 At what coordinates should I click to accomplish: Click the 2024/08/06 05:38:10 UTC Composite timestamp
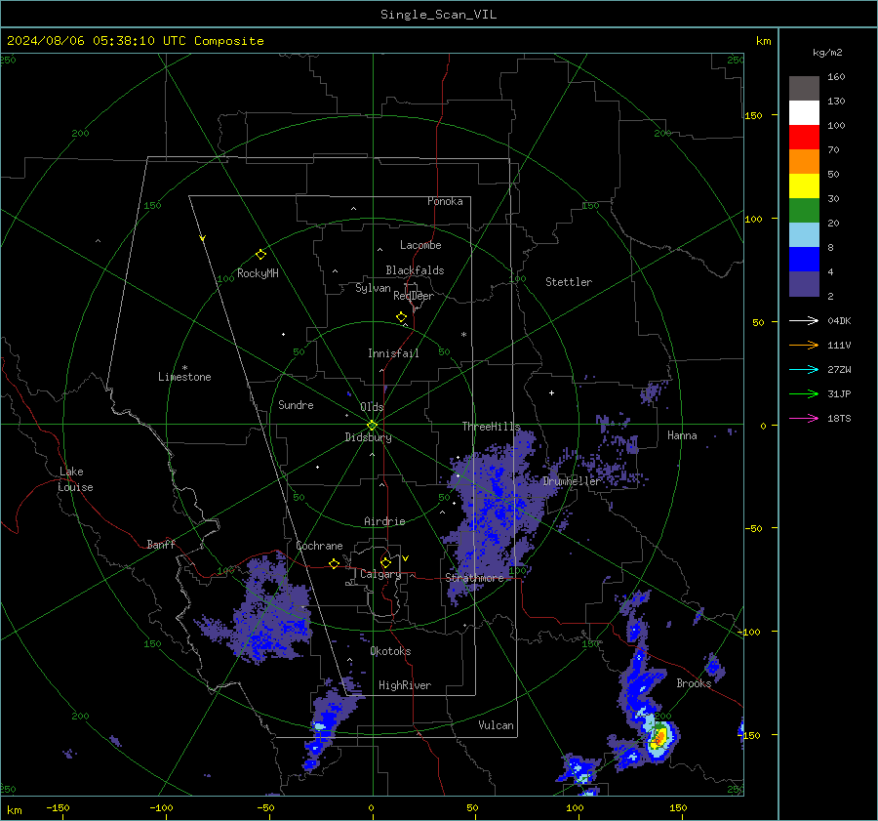point(135,41)
